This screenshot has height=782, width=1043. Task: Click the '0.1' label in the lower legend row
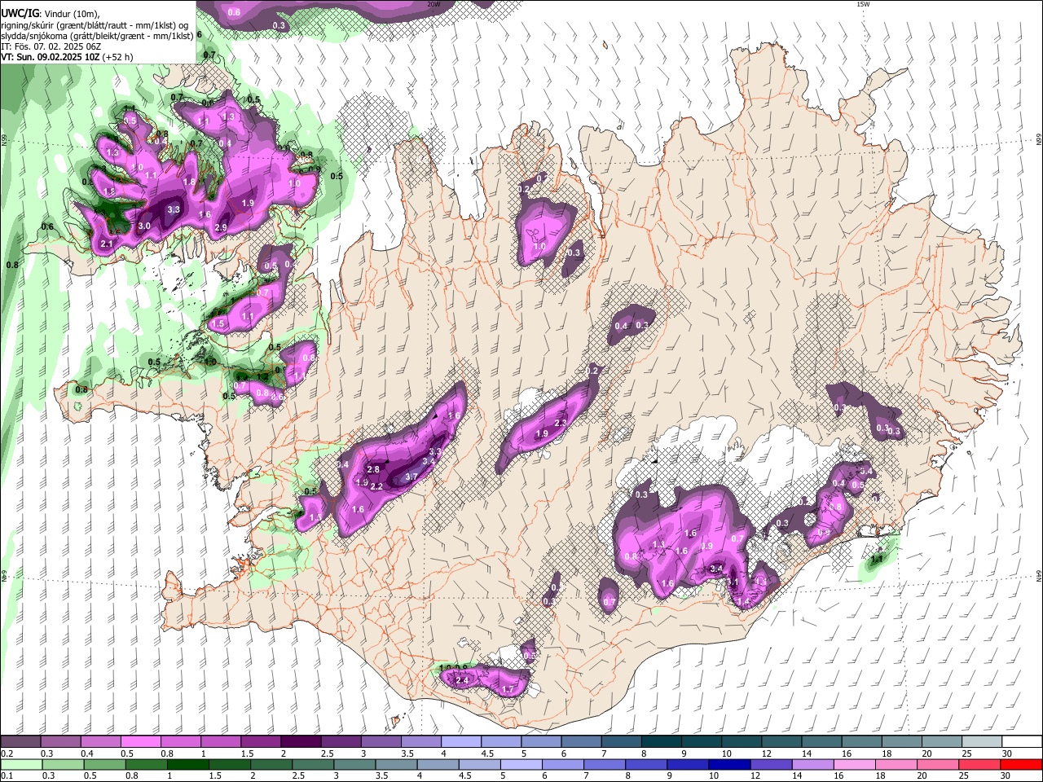pyautogui.click(x=7, y=775)
